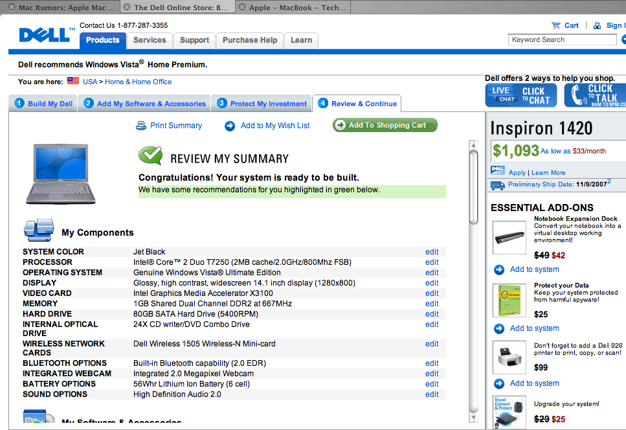Screen dimensions: 626x430
Task: Click the USA flag icon in breadcrumb
Action: tap(73, 81)
